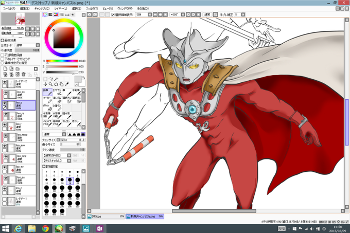Open the ファイル menu
The image size is (350, 233).
coord(9,9)
